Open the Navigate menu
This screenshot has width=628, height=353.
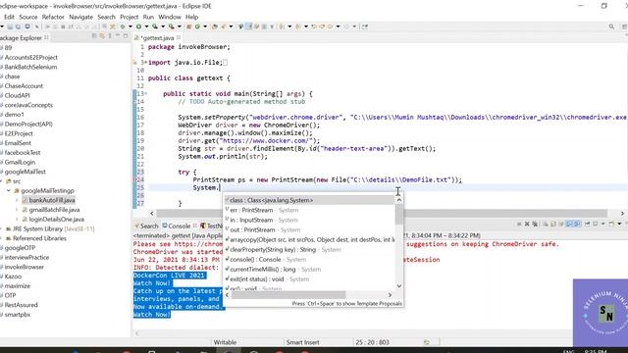pos(80,17)
